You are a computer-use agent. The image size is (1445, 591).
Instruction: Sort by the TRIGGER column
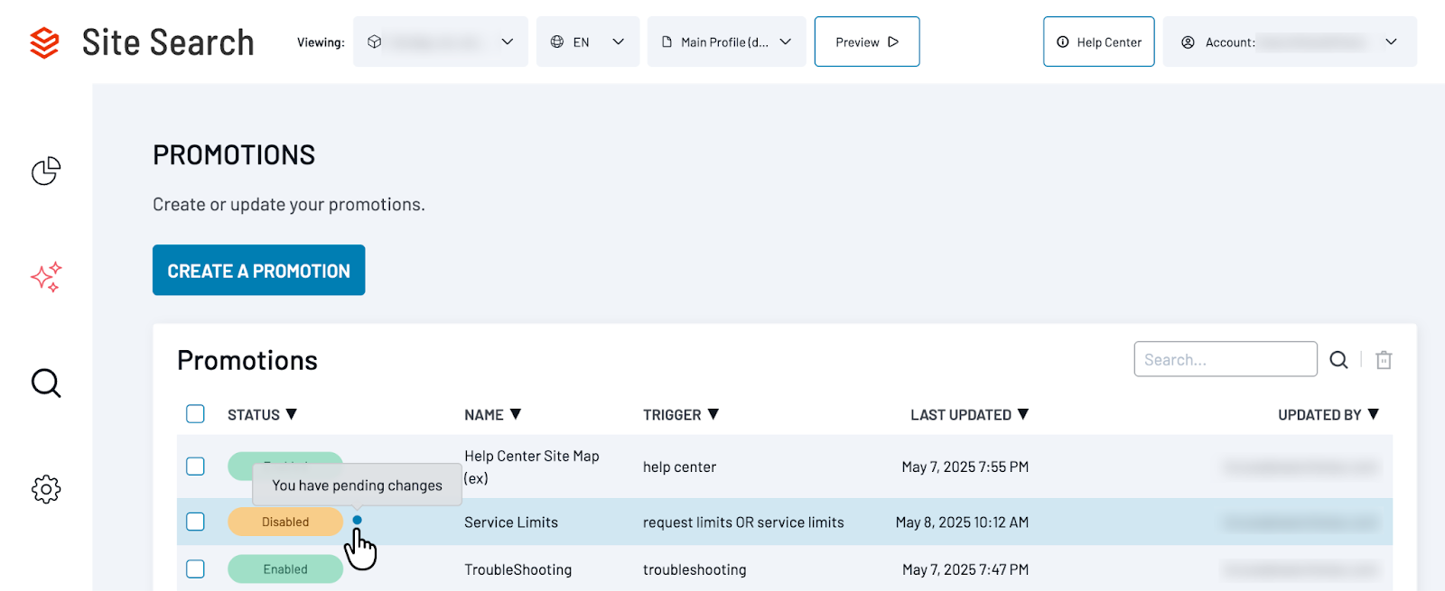coord(681,415)
